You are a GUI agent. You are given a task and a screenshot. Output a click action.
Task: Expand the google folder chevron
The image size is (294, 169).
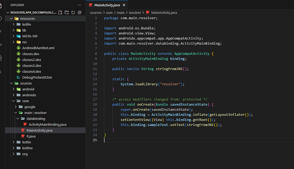click(16, 107)
